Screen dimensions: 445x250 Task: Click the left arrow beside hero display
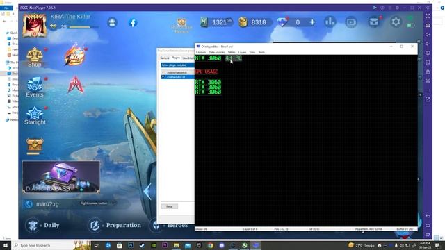coord(147,192)
